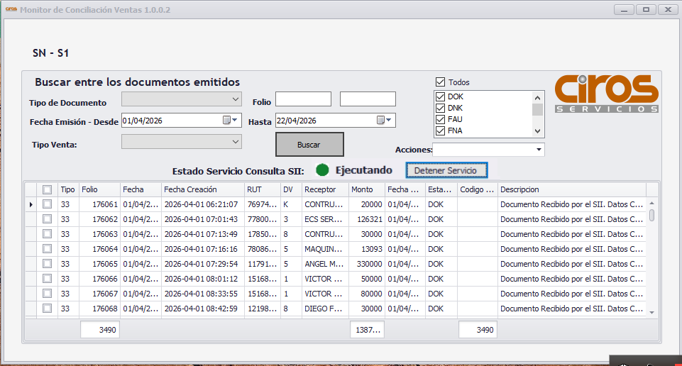
Task: Click the document type list up arrow
Action: point(538,98)
